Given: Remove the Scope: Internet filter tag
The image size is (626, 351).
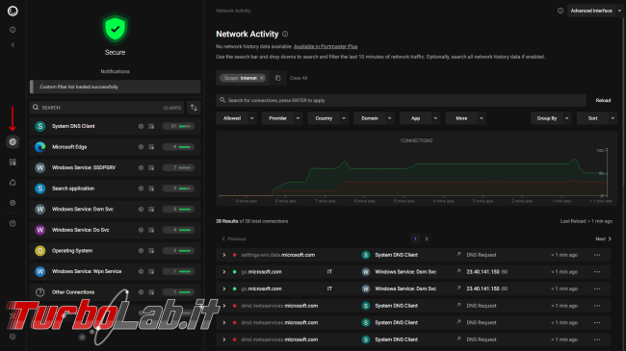Looking at the screenshot, I should [262, 78].
